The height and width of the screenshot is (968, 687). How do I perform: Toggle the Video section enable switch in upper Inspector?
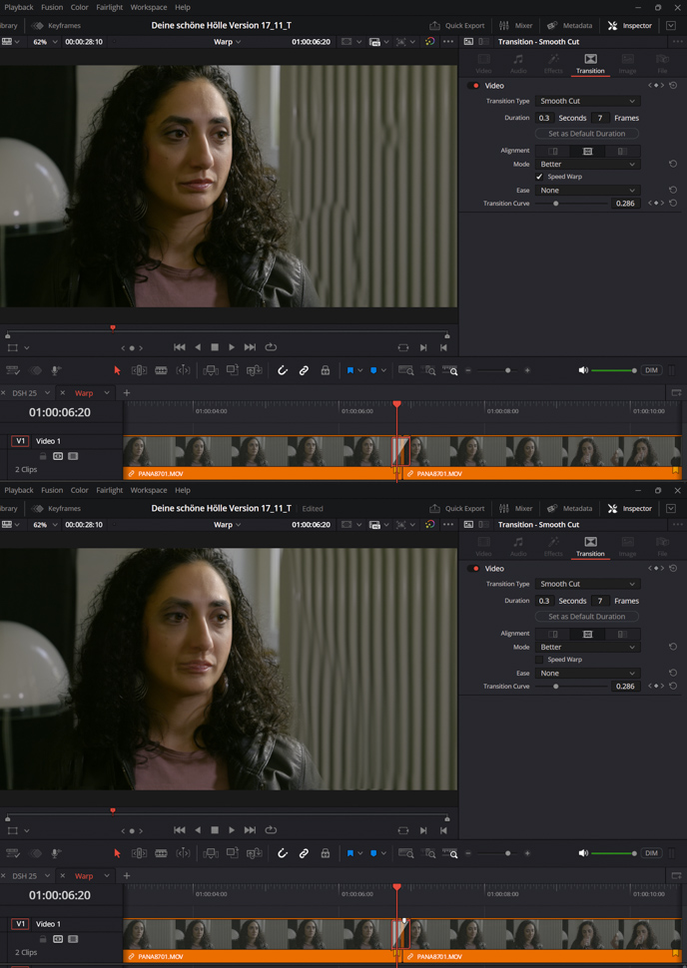coord(475,86)
